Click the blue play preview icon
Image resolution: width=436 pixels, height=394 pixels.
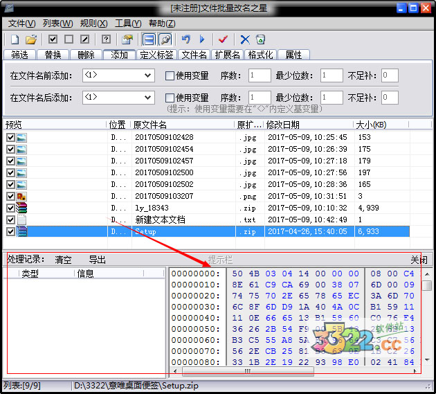(202, 39)
